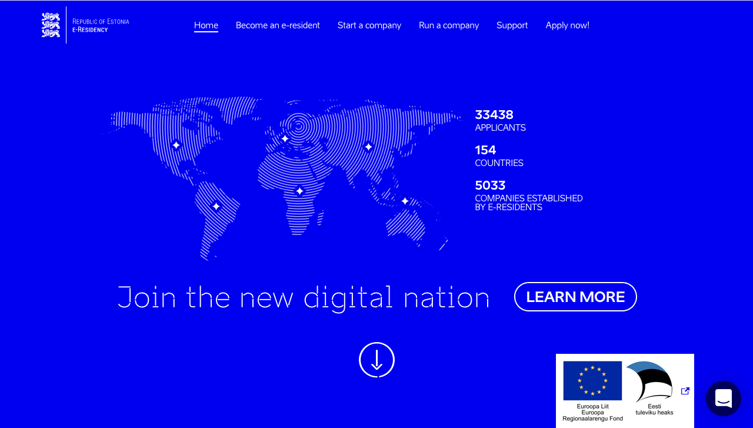Click the Apply now! link

pyautogui.click(x=567, y=25)
